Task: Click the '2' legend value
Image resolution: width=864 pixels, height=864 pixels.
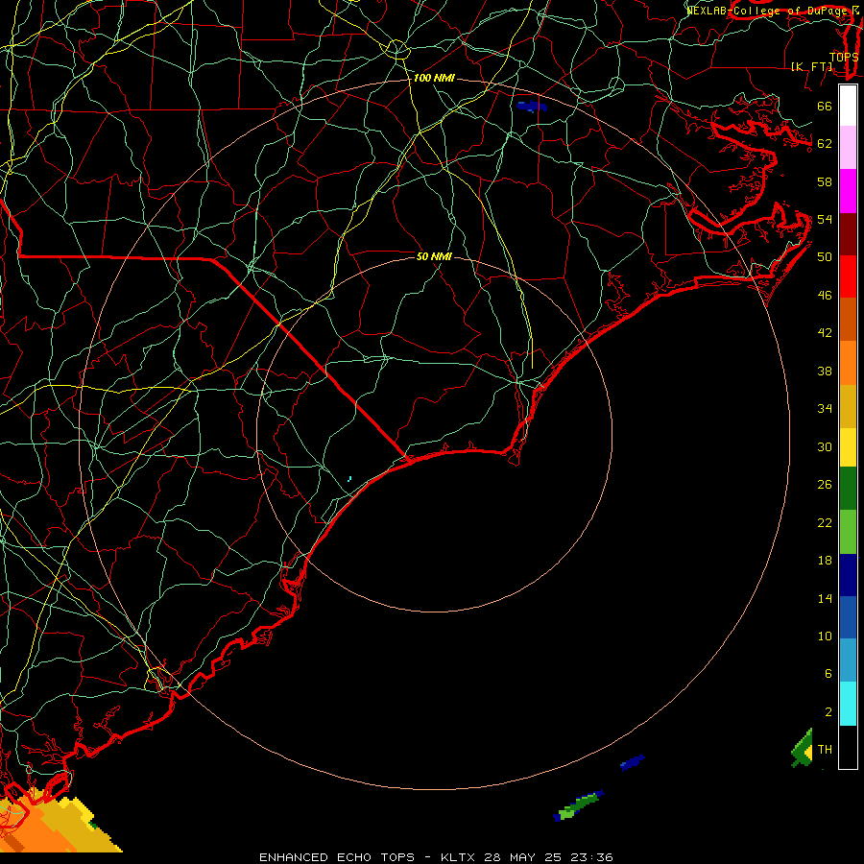Action: 828,712
